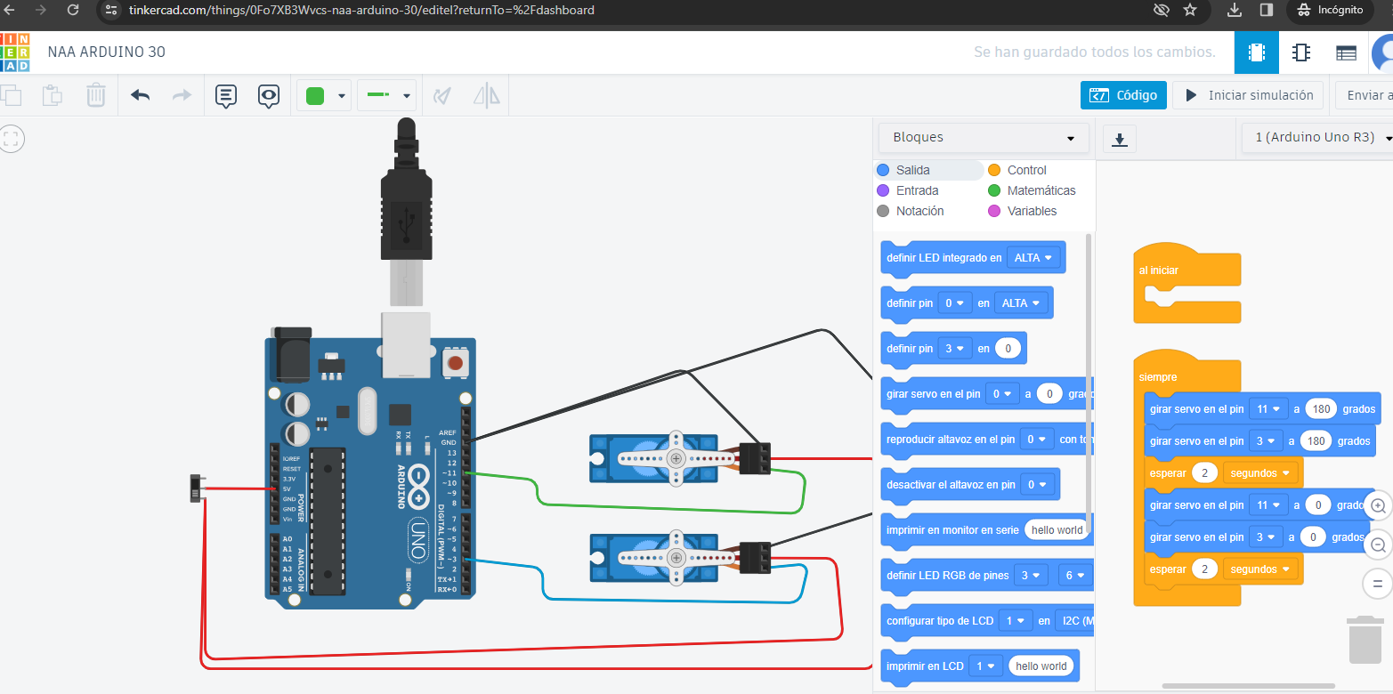Open the notes tool icon
The height and width of the screenshot is (694, 1393).
pos(226,95)
